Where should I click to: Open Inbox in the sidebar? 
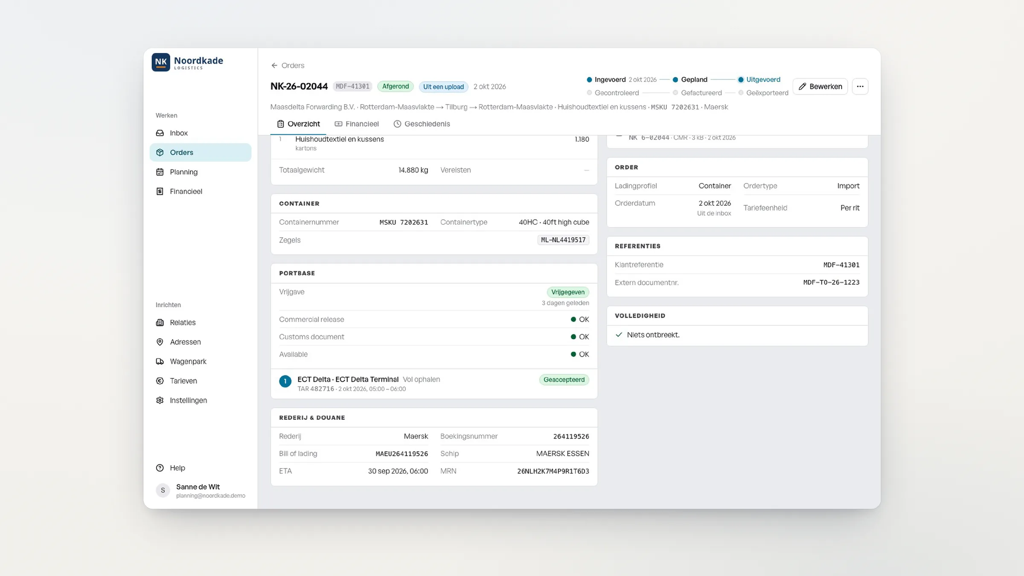(201, 133)
